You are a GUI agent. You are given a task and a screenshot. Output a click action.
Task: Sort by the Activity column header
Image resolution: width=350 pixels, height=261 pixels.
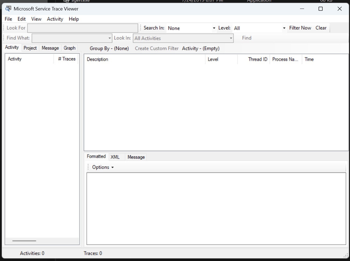30,59
